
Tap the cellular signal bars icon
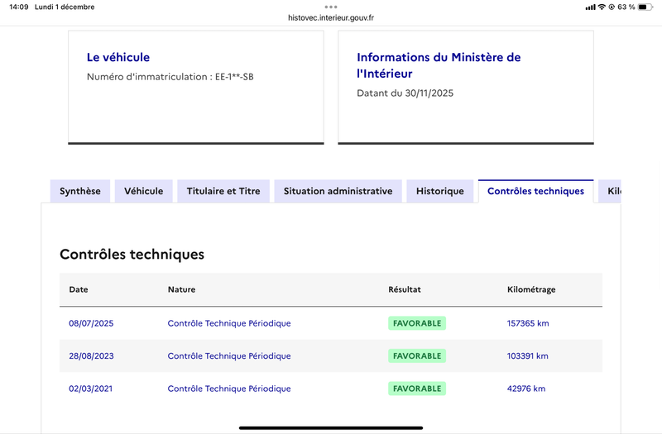point(590,7)
